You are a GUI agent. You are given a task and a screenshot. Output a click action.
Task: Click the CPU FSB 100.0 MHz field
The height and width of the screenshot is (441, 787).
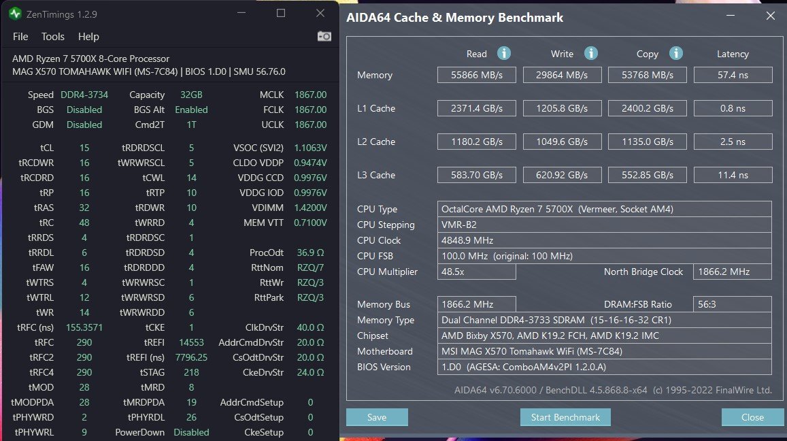pyautogui.click(x=604, y=256)
